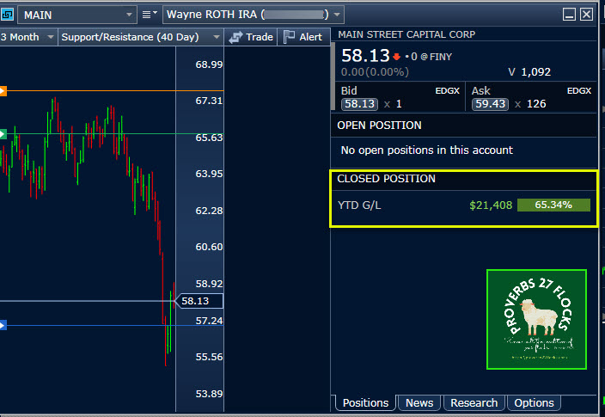Screen dimensions: 605x417
Task: Click the 58.13 current price label on axis
Action: click(x=199, y=301)
